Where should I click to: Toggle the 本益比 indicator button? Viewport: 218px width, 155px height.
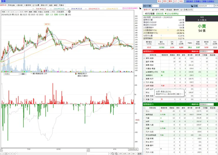click(x=40, y=12)
